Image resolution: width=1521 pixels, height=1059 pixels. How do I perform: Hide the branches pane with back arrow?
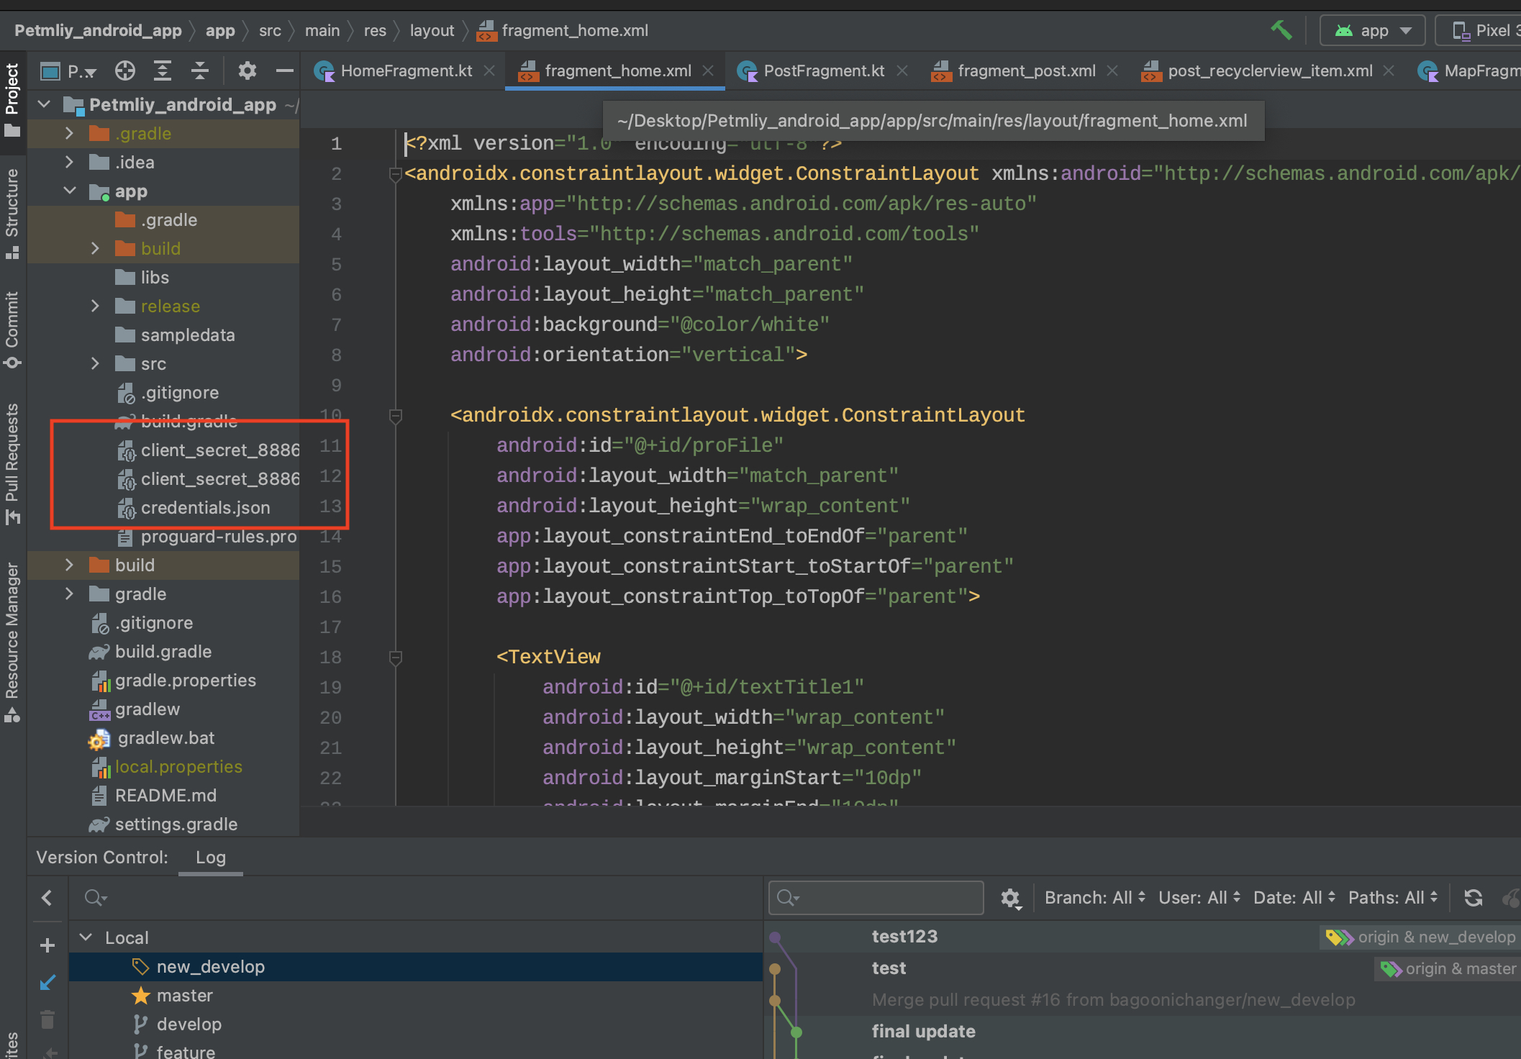tap(47, 898)
